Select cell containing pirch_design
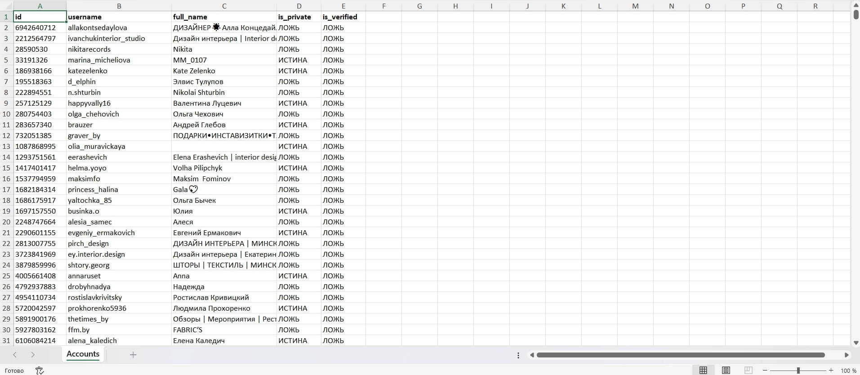The image size is (860, 375). 119,243
